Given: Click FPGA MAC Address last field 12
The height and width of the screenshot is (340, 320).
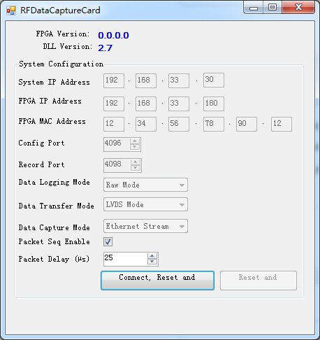Looking at the screenshot, I should click(x=282, y=124).
